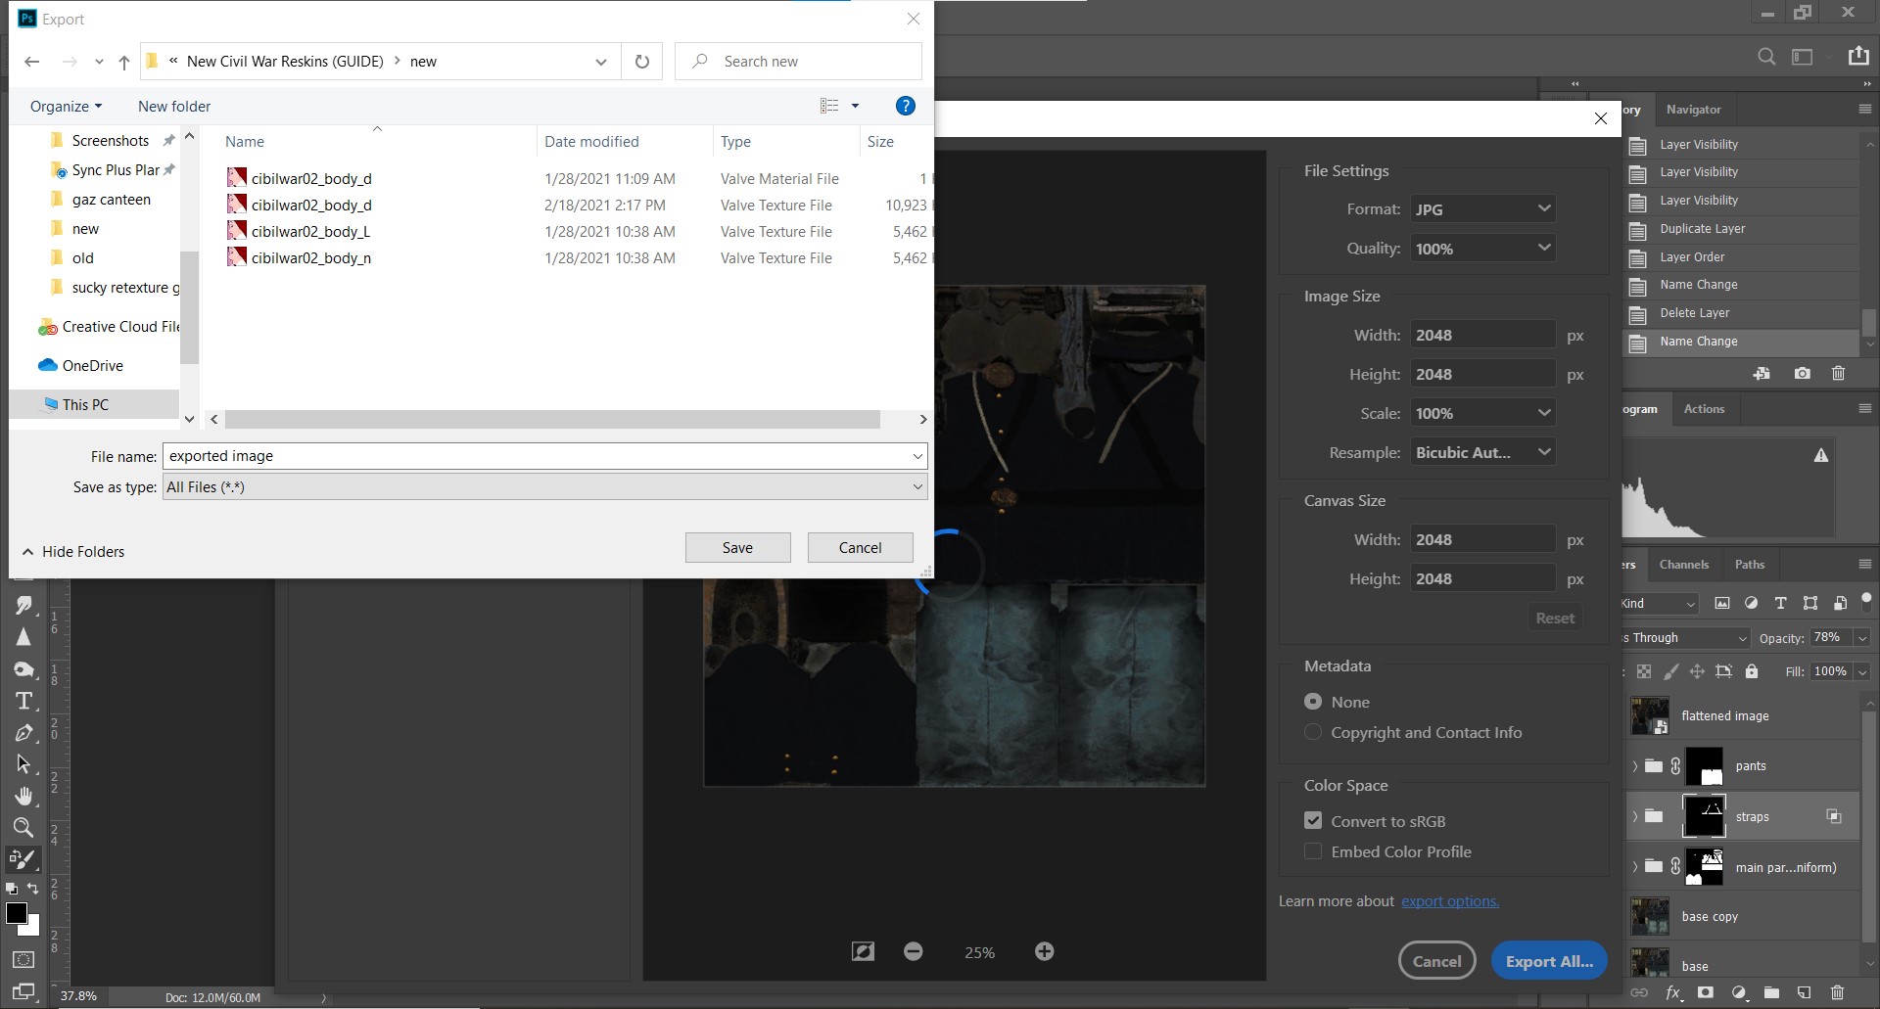Switch to the Navigator tab
The height and width of the screenshot is (1009, 1880).
click(x=1693, y=110)
